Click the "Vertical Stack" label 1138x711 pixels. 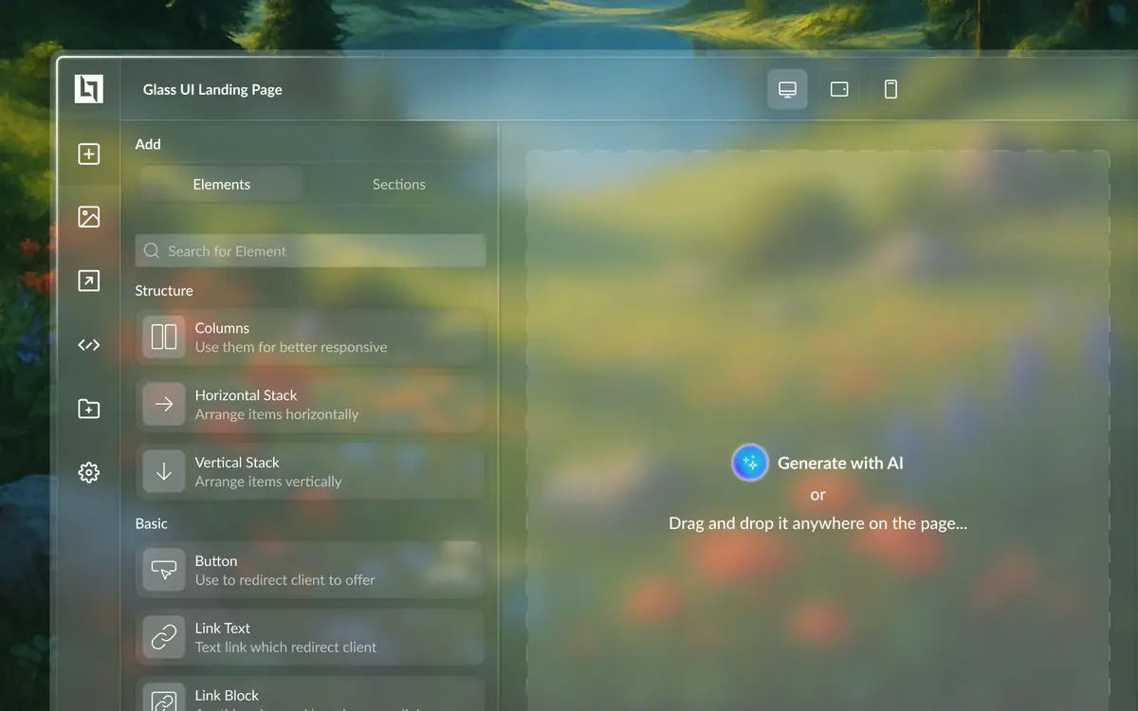(237, 463)
